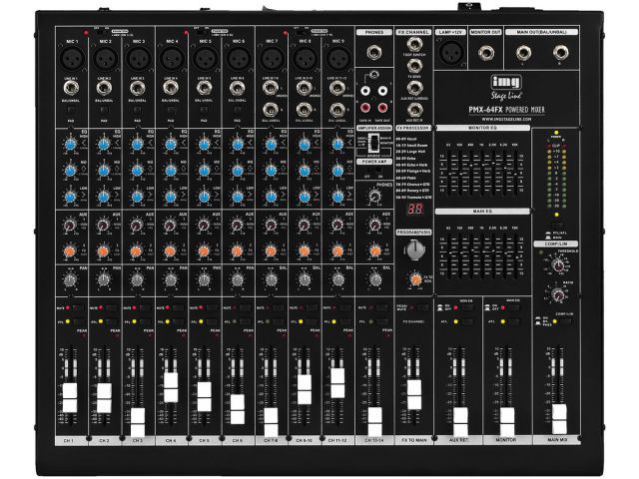This screenshot has height=479, width=639.
Task: Click the AUX RET. L(MONO) jack socket
Action: pyautogui.click(x=414, y=87)
